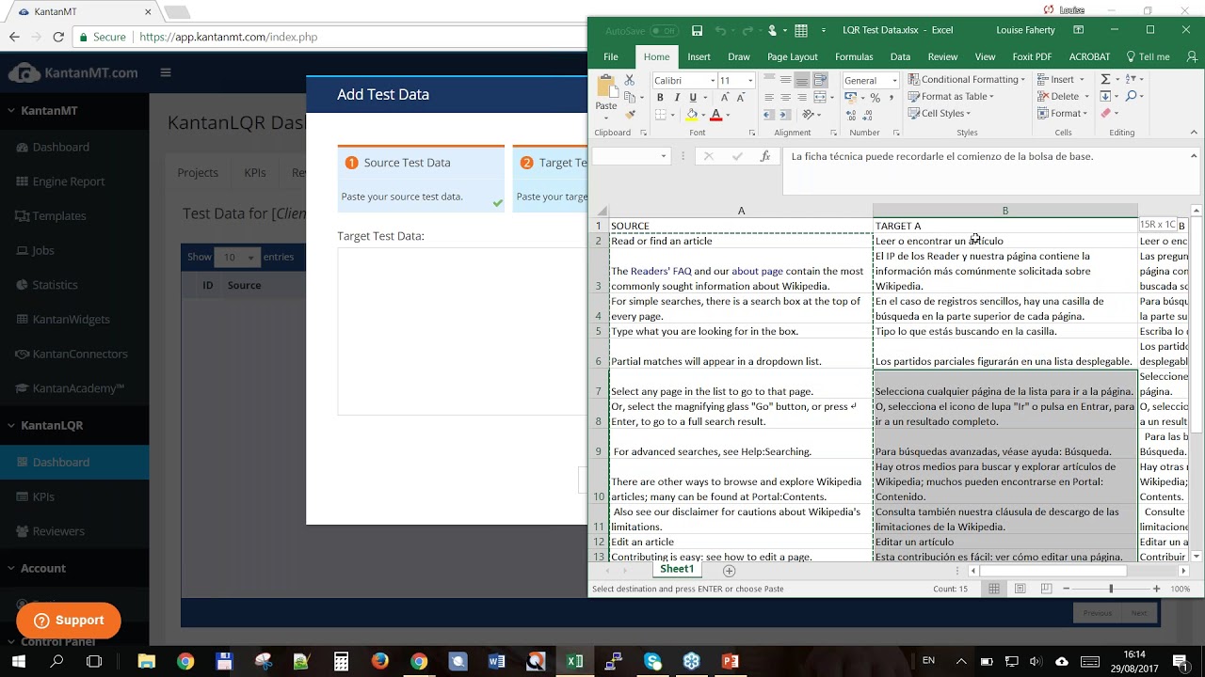Open the Sort & Filter icon

point(1131,80)
